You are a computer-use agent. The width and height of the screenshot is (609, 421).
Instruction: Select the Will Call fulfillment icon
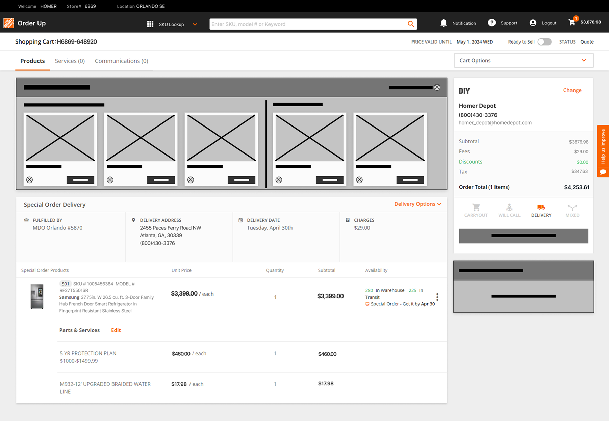tap(509, 207)
